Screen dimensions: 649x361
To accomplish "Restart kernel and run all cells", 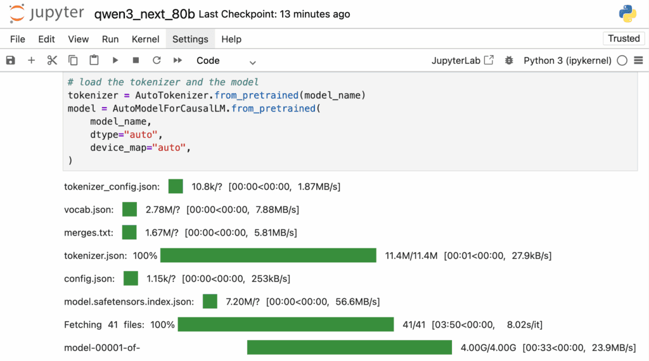I will pyautogui.click(x=177, y=60).
